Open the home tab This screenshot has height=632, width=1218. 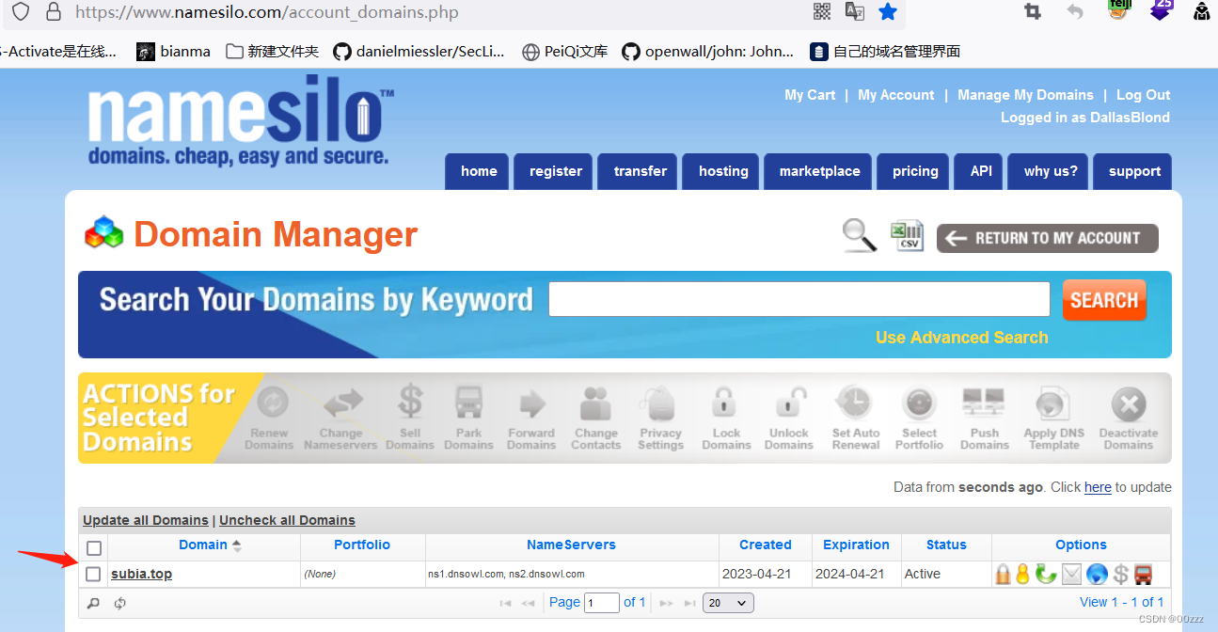pyautogui.click(x=479, y=171)
